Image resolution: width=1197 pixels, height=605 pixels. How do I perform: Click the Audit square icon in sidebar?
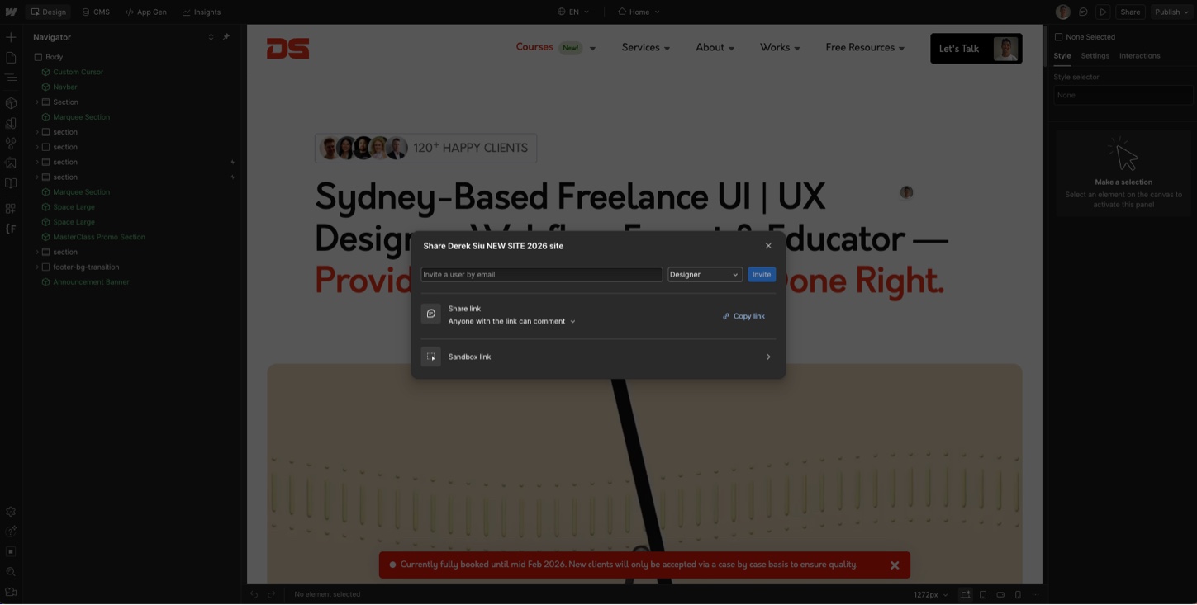[11, 551]
